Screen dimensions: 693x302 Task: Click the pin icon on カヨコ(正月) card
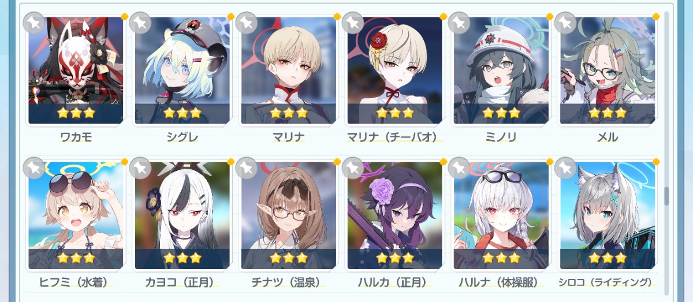[140, 167]
